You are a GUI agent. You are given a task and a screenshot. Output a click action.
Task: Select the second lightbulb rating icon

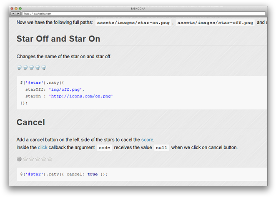25,68
